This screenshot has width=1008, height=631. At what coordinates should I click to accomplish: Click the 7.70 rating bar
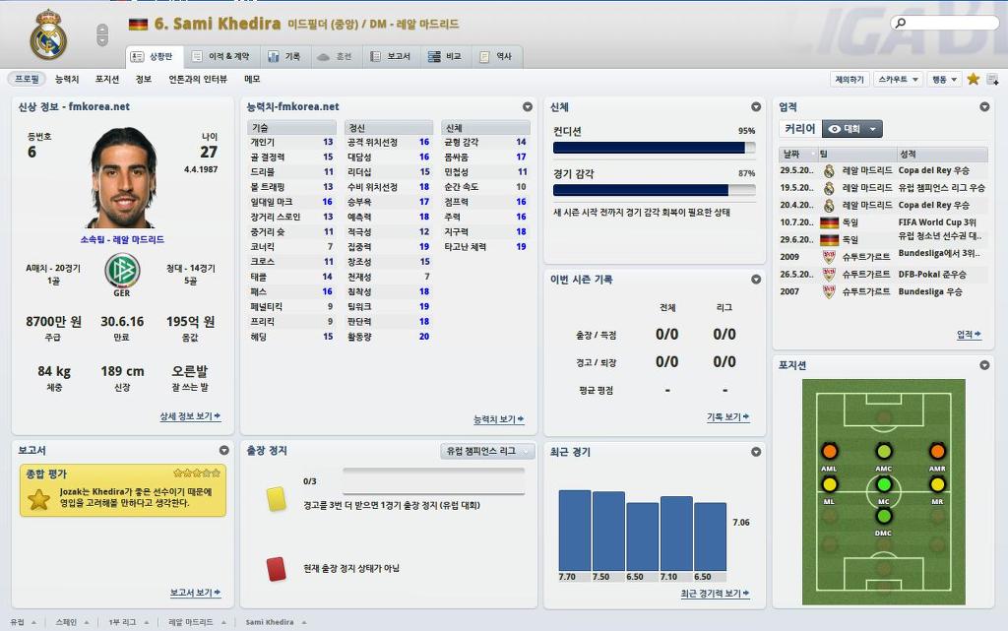tap(575, 531)
